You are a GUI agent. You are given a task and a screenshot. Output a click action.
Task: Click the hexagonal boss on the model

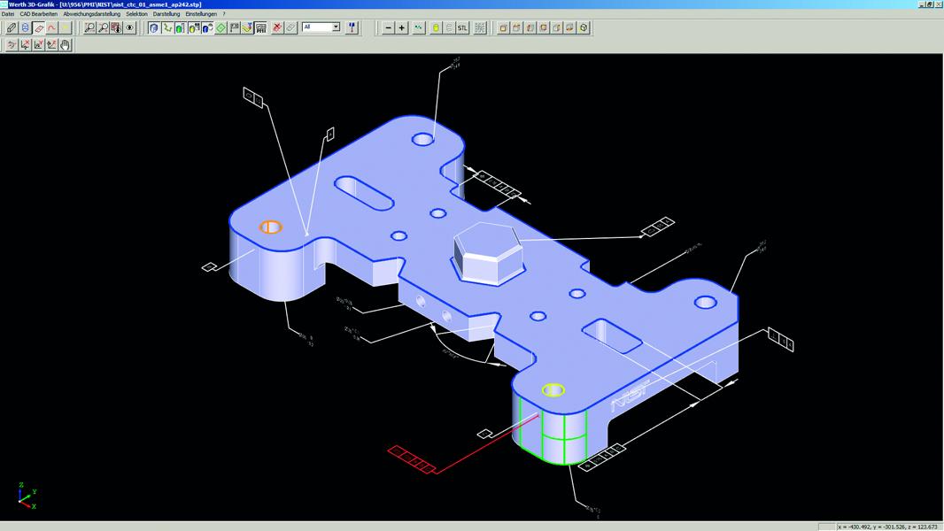coord(488,253)
